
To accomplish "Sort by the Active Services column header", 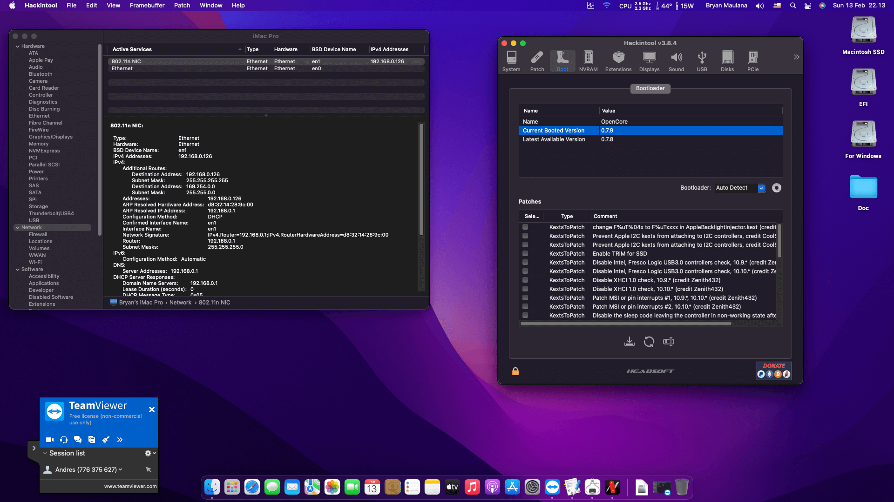I will point(176,49).
